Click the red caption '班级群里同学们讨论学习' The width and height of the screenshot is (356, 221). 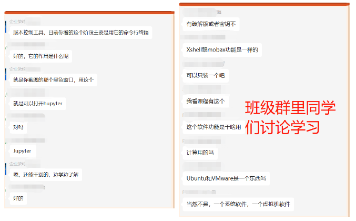[x=290, y=117]
